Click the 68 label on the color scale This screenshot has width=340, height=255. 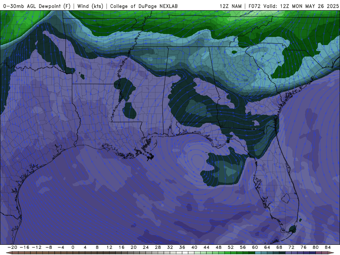279,247
